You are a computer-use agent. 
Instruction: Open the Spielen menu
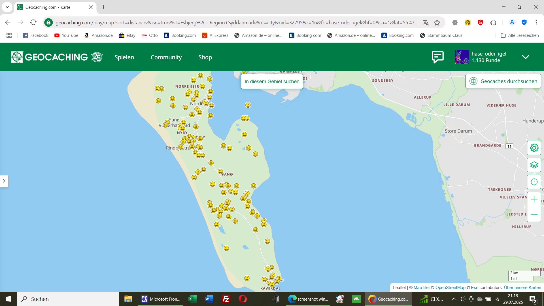point(124,57)
